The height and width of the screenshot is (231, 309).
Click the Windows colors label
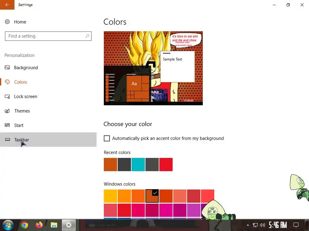(119, 184)
